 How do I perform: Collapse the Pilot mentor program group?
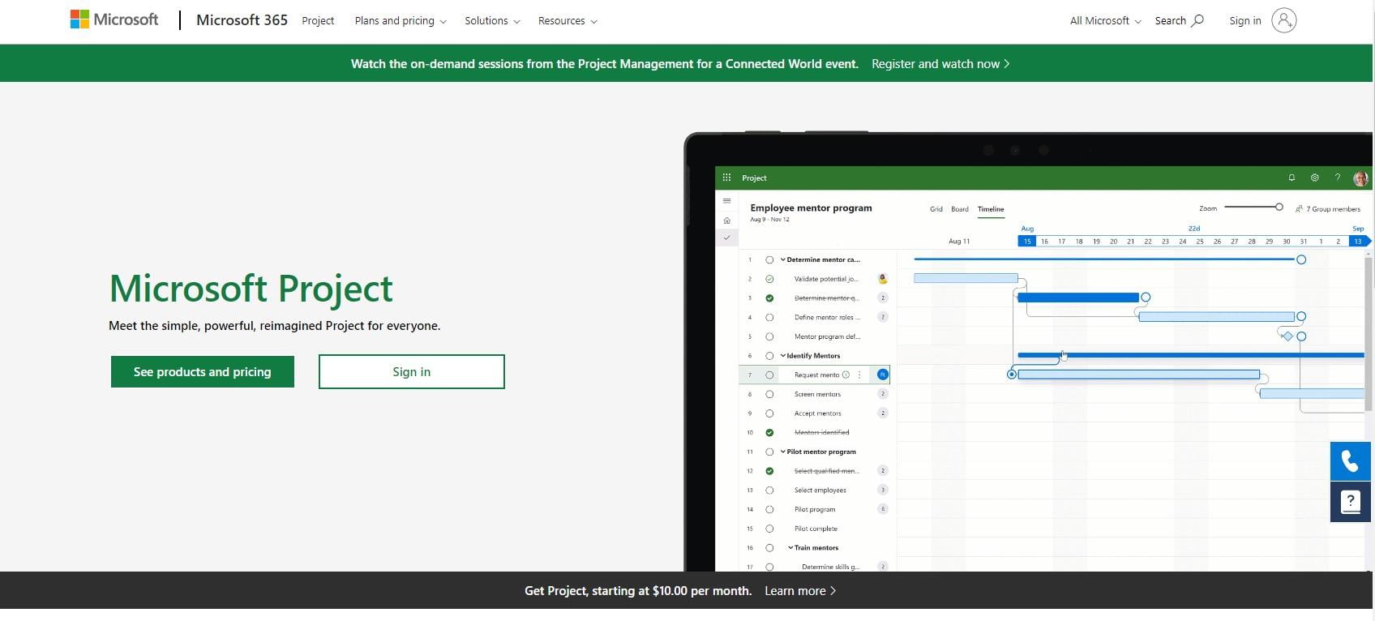tap(783, 452)
